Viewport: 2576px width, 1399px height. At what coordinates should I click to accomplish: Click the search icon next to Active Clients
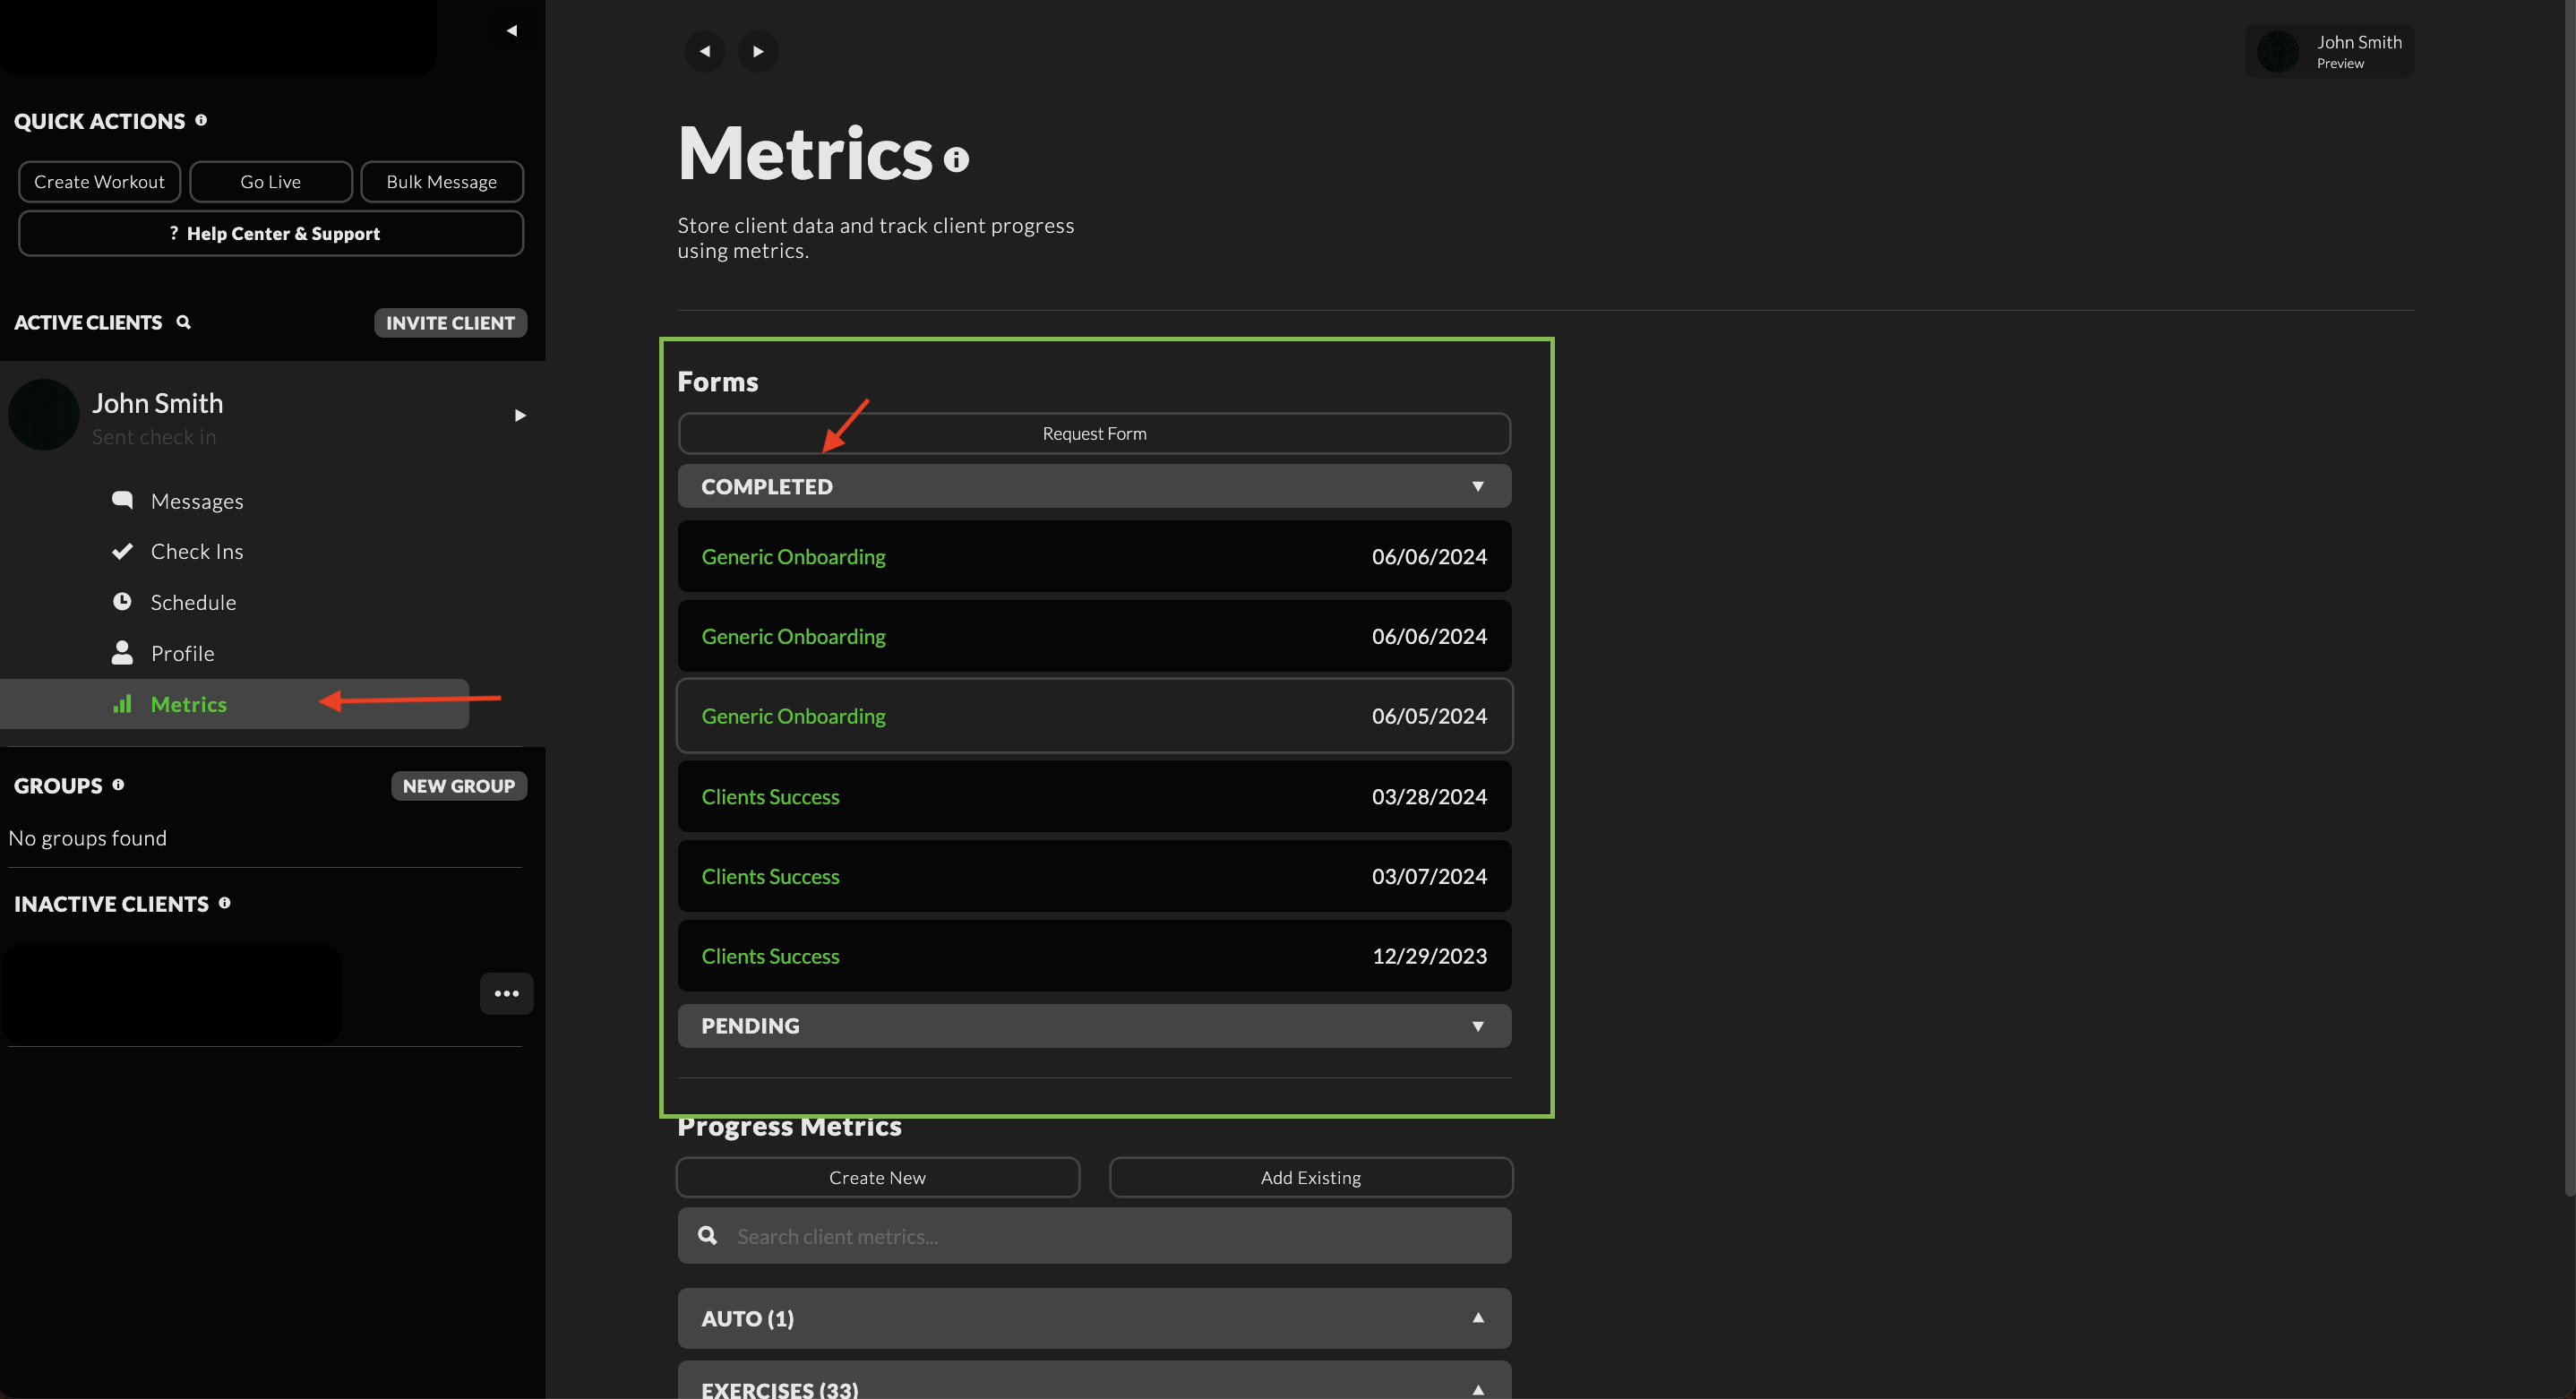pyautogui.click(x=183, y=322)
